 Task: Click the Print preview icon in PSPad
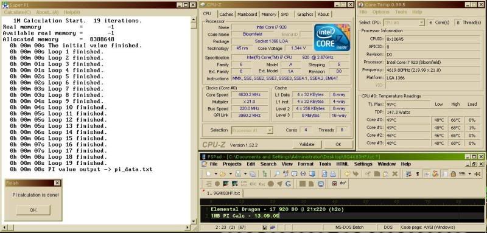click(x=324, y=174)
